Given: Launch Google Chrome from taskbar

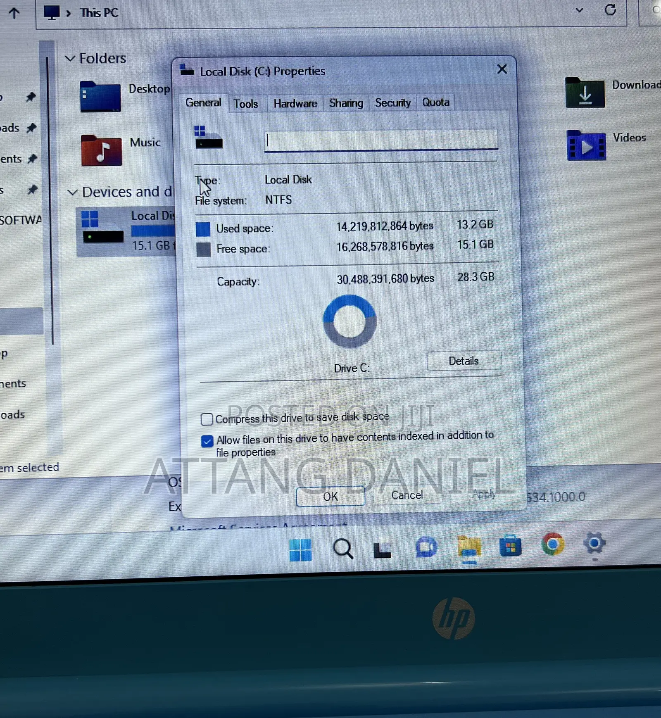Looking at the screenshot, I should [x=553, y=544].
